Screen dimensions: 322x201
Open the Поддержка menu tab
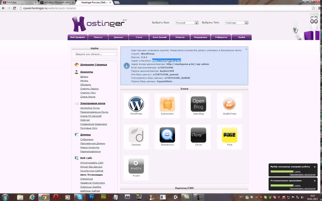(201, 37)
